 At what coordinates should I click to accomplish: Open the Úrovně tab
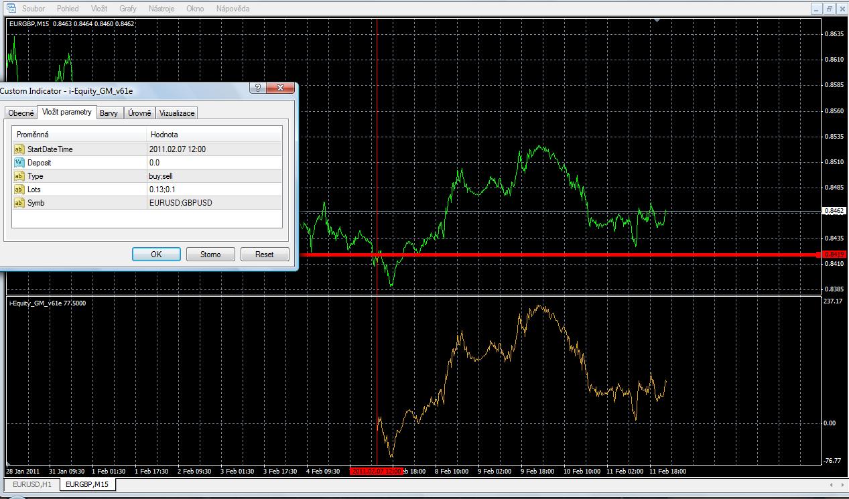(140, 113)
